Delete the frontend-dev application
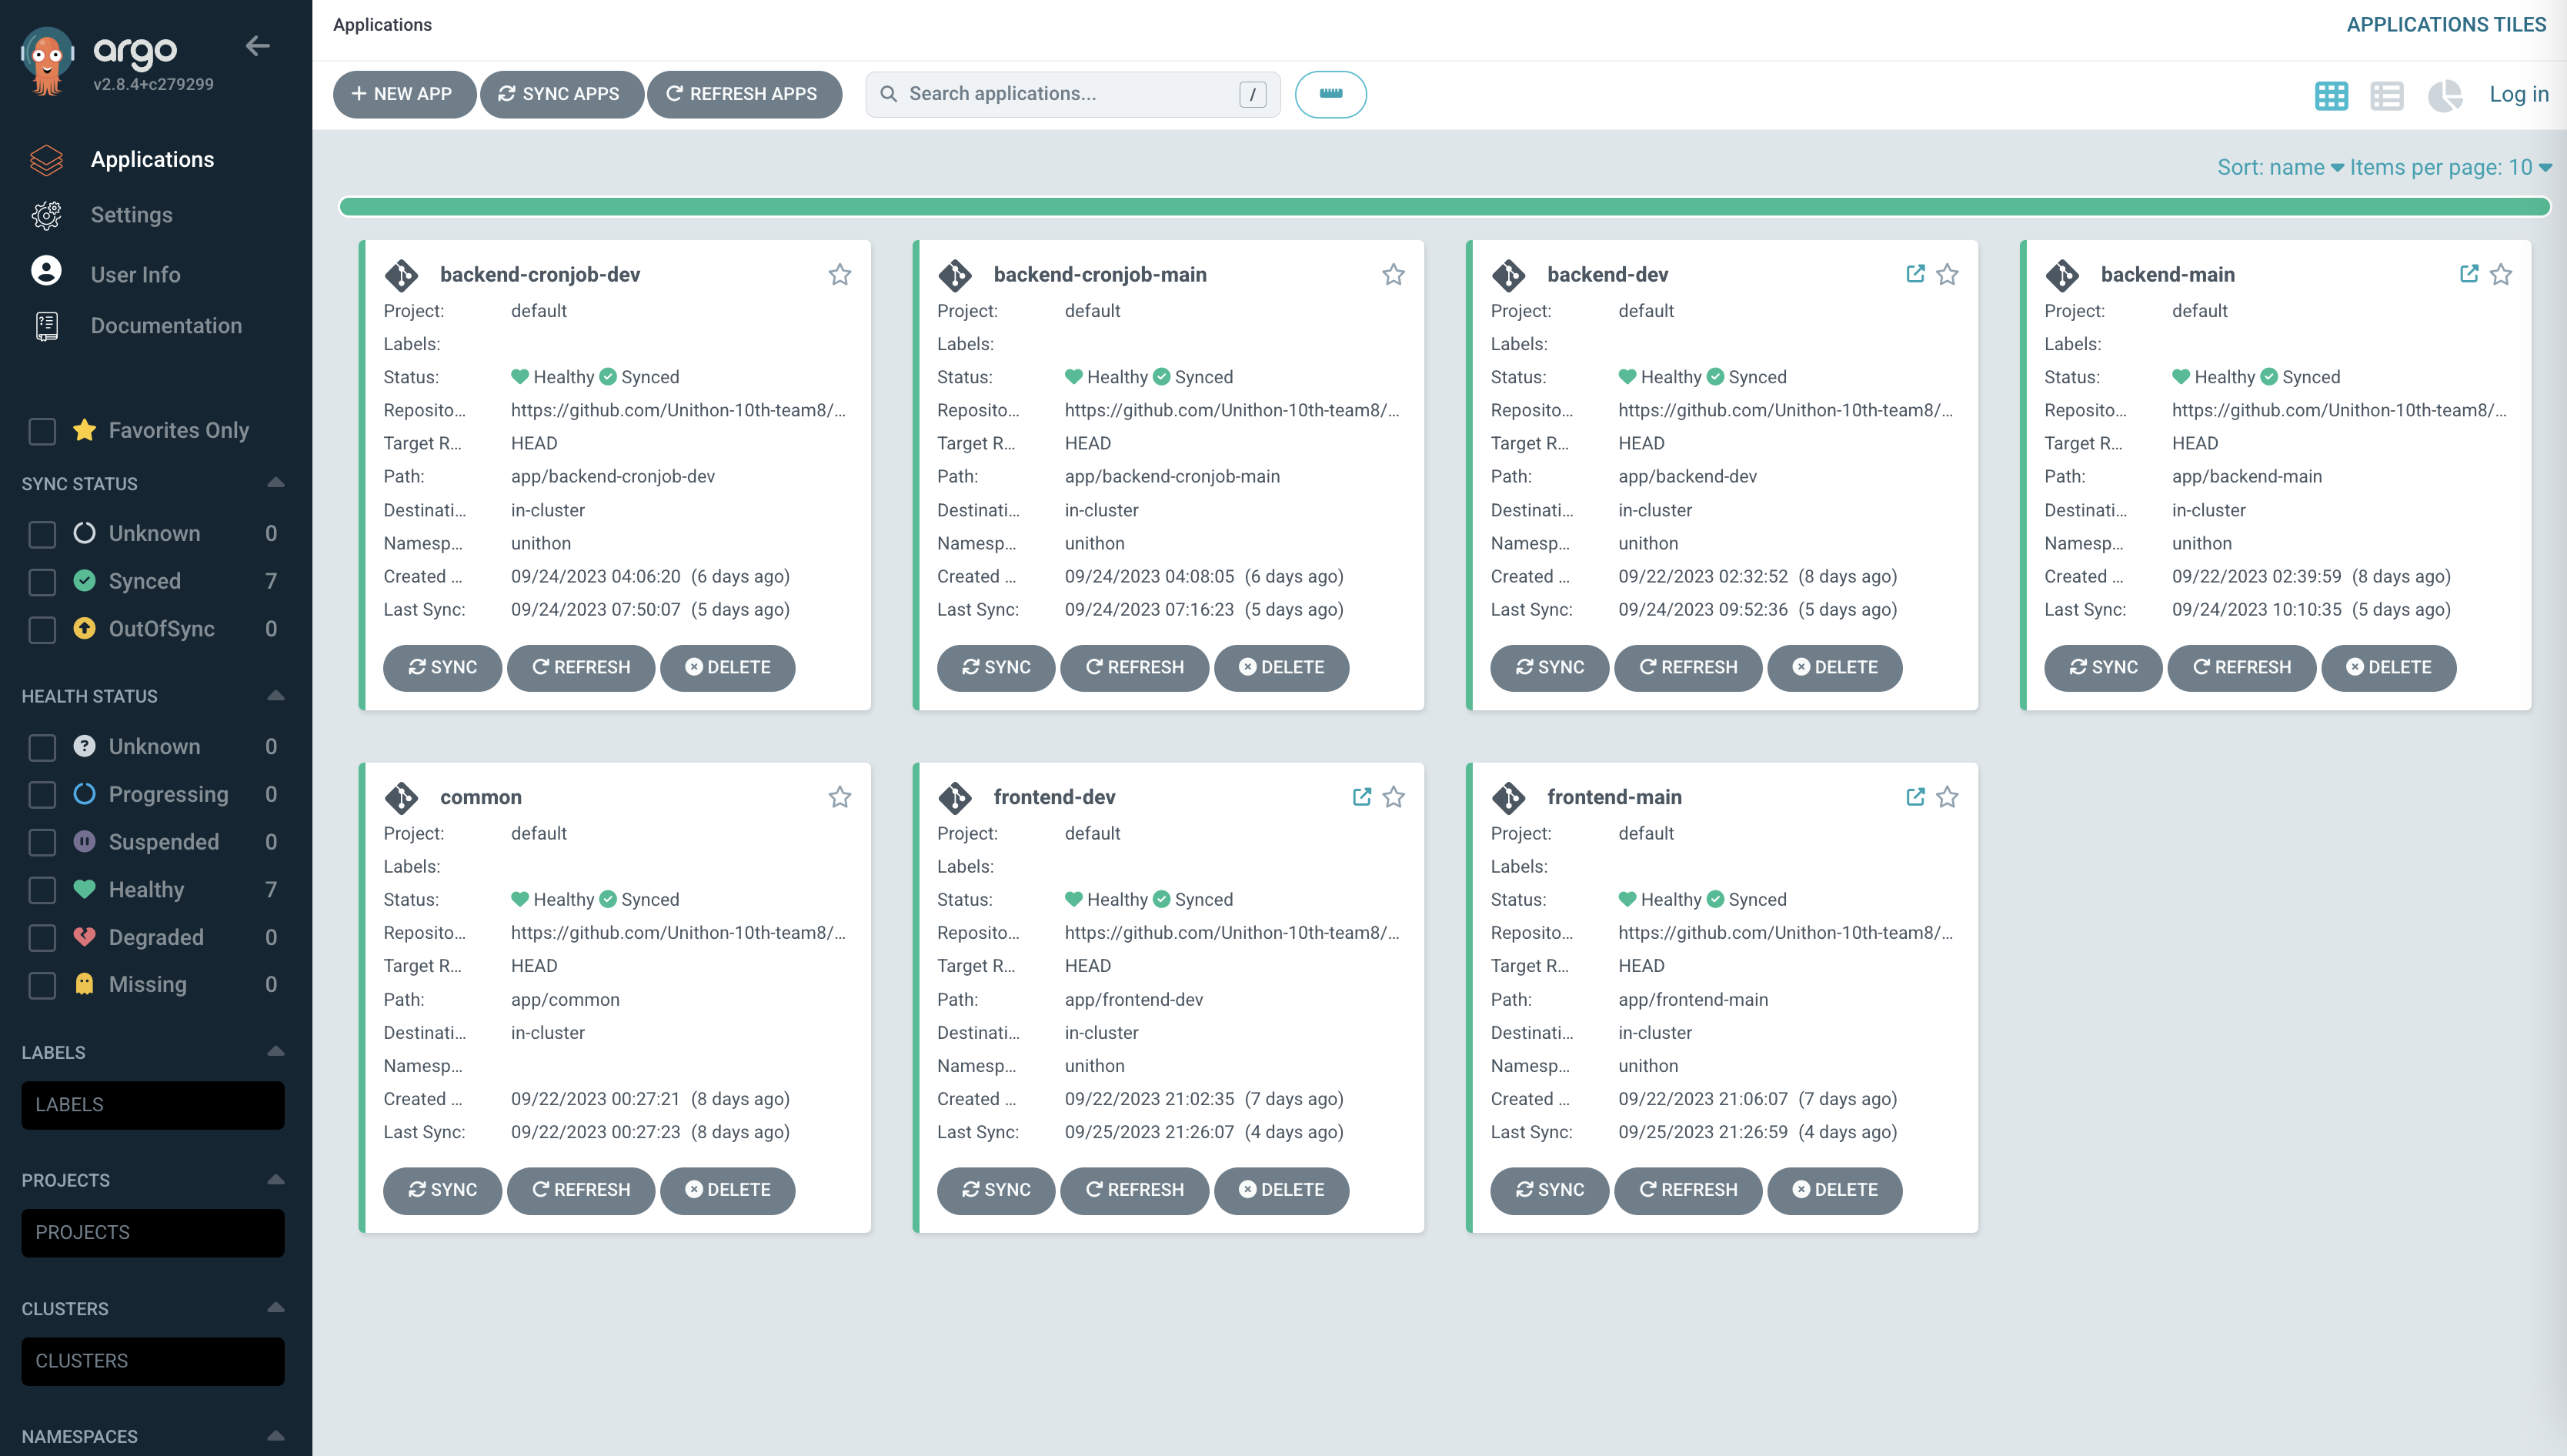Viewport: 2567px width, 1456px height. pos(1280,1190)
